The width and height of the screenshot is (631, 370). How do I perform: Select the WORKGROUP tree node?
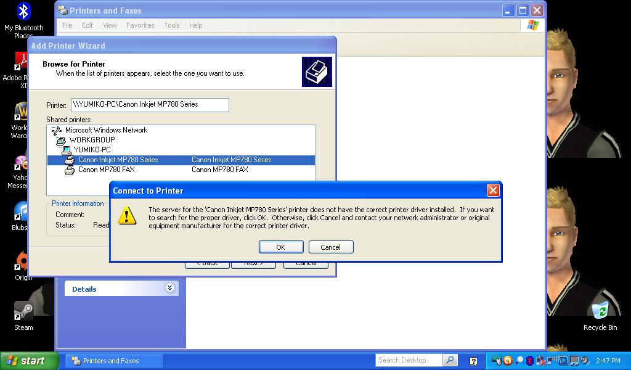92,140
